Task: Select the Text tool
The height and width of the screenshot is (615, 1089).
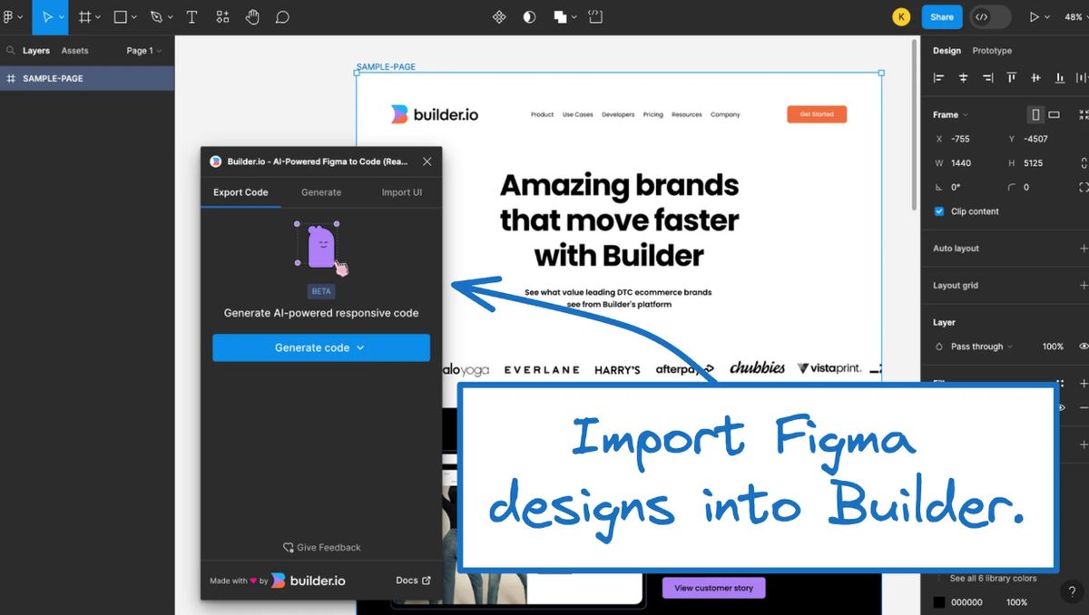Action: pos(191,16)
